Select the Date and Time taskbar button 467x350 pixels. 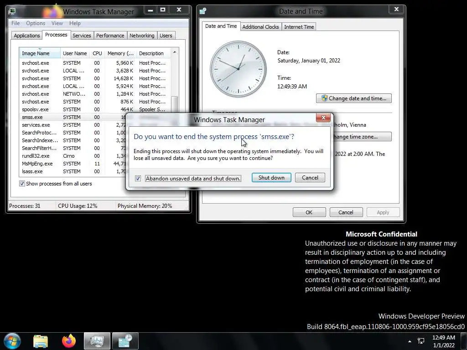[x=125, y=341]
